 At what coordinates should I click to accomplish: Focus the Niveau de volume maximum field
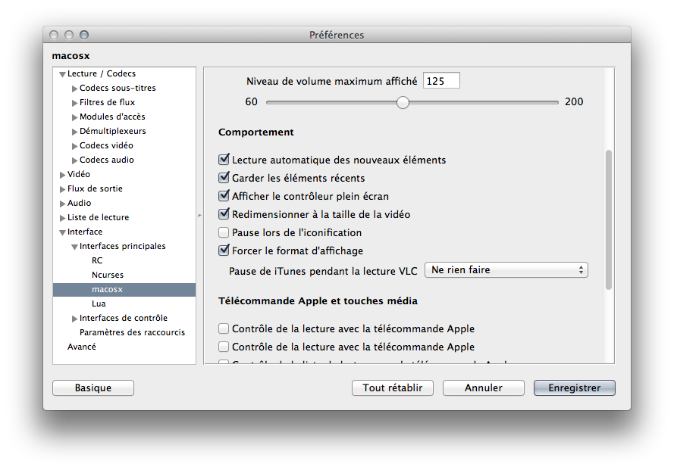(441, 81)
